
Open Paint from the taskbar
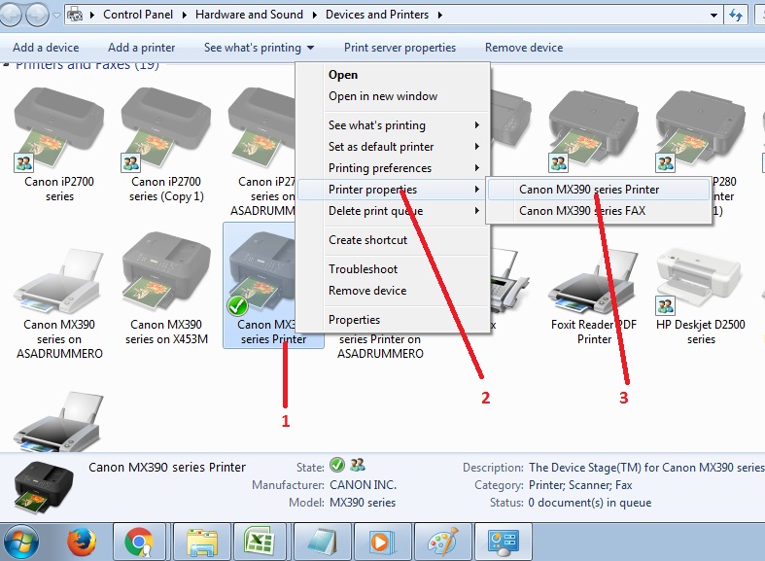(442, 542)
